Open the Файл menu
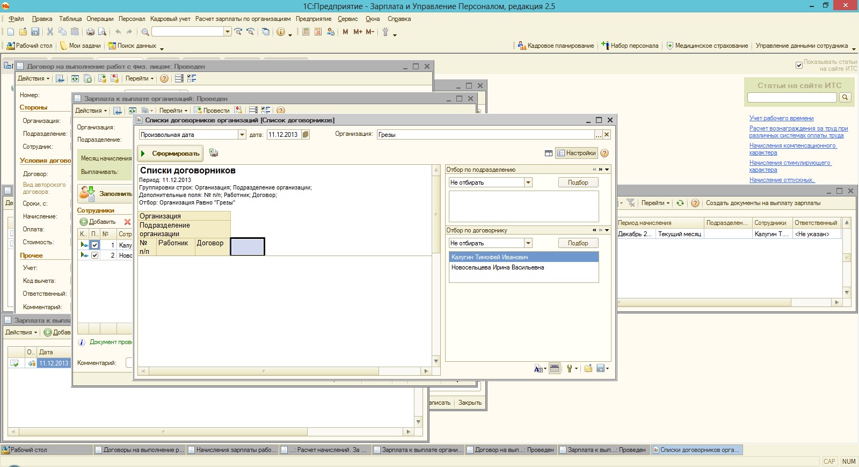The height and width of the screenshot is (467, 859). tap(16, 19)
